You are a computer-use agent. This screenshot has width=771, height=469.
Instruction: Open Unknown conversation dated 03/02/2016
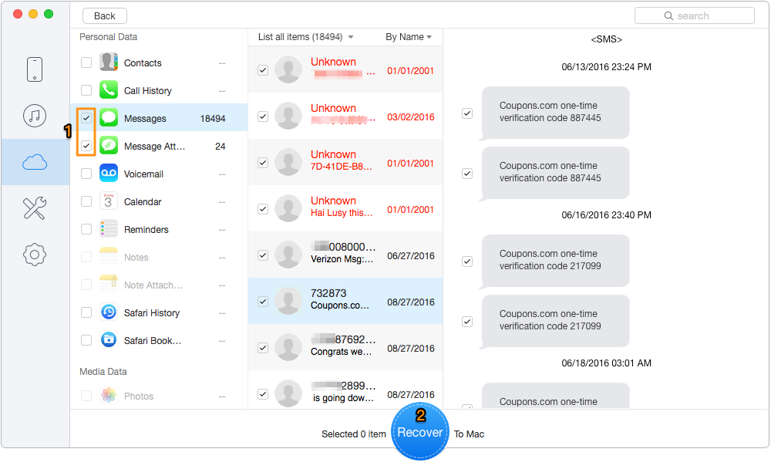pyautogui.click(x=345, y=116)
